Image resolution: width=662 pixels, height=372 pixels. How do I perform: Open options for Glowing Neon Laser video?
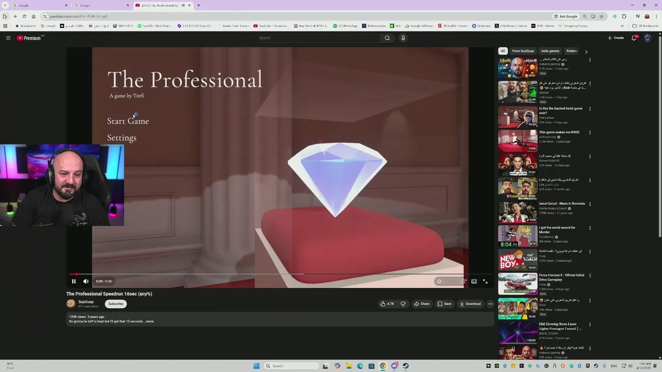point(590,324)
